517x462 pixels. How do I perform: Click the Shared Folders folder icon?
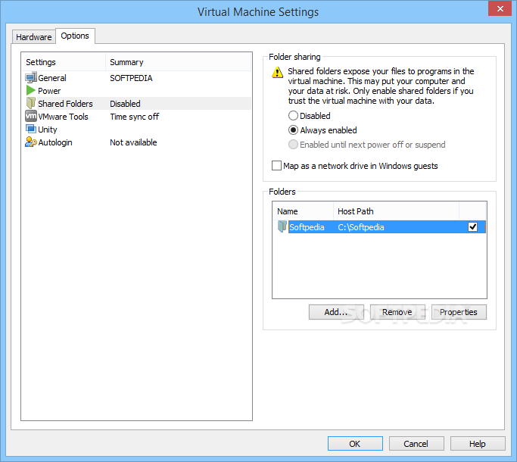[31, 103]
